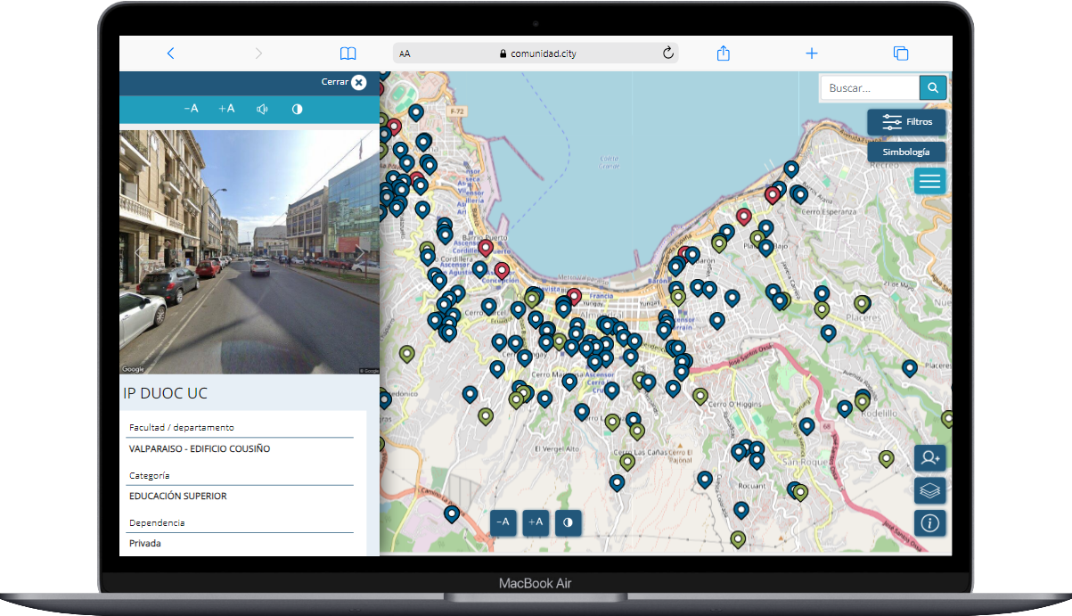The width and height of the screenshot is (1072, 616).
Task: Click the Dependencia label
Action: click(x=157, y=523)
